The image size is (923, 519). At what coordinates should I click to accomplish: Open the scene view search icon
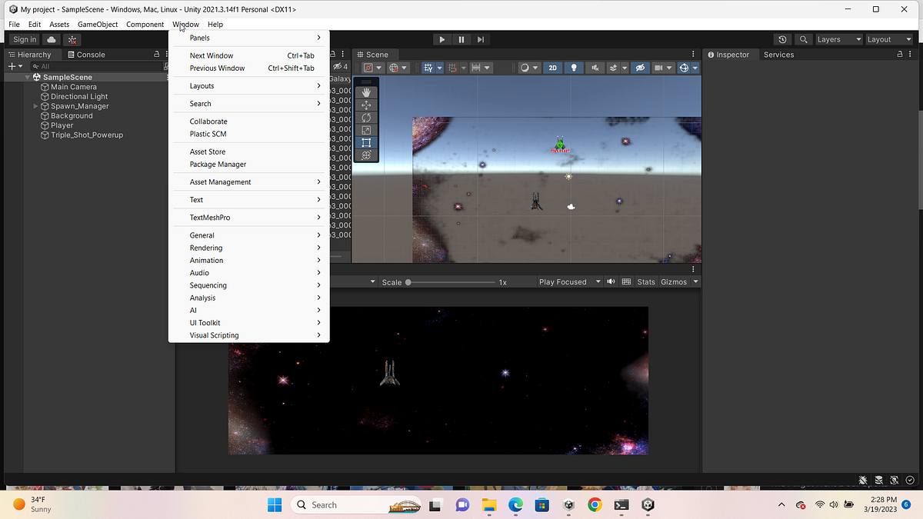[803, 38]
